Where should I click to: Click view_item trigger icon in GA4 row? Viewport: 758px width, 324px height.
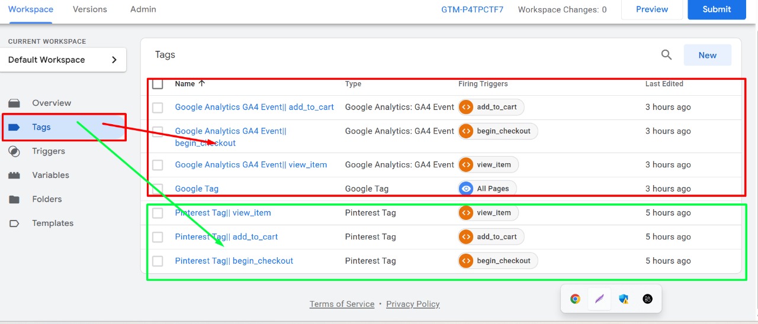pyautogui.click(x=466, y=165)
